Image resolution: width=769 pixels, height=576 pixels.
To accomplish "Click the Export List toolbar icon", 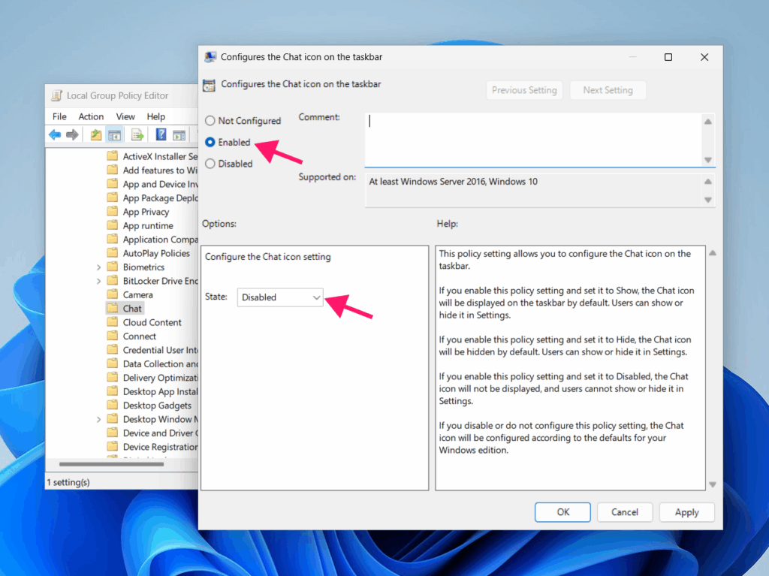I will point(137,134).
